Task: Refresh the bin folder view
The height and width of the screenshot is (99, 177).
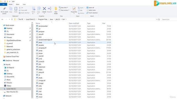Action: 159,20
